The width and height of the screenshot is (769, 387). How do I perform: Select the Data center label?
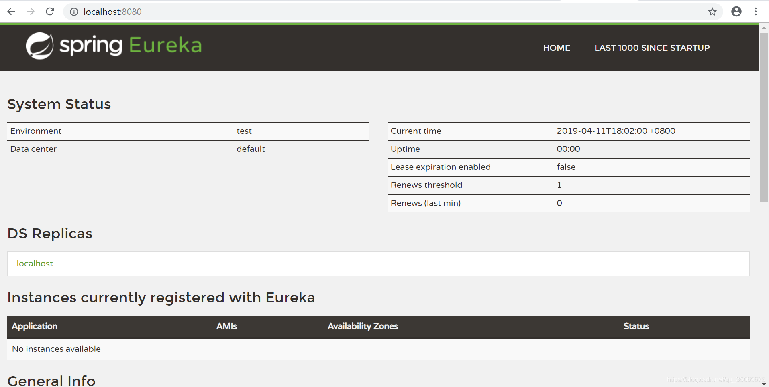(33, 149)
